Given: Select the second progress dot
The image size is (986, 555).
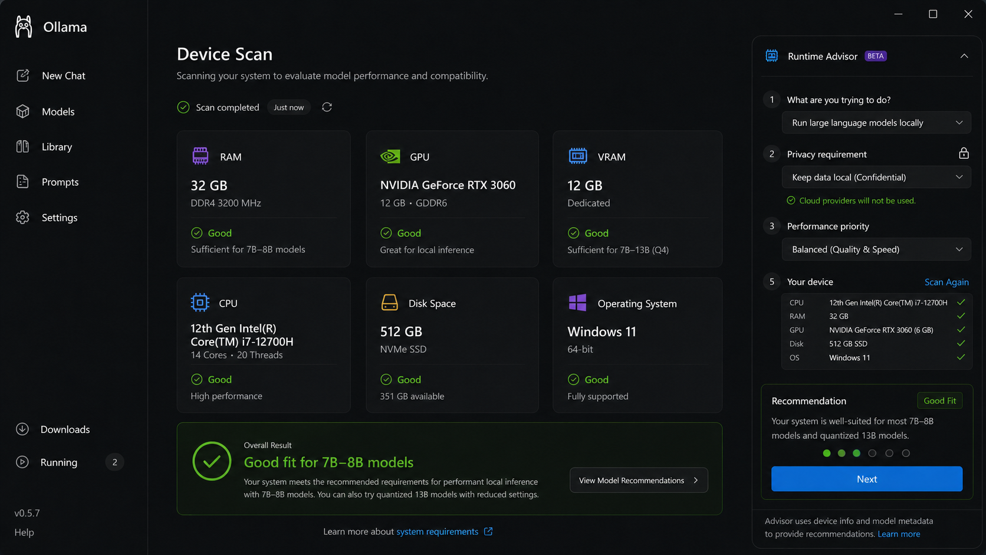Looking at the screenshot, I should click(842, 453).
